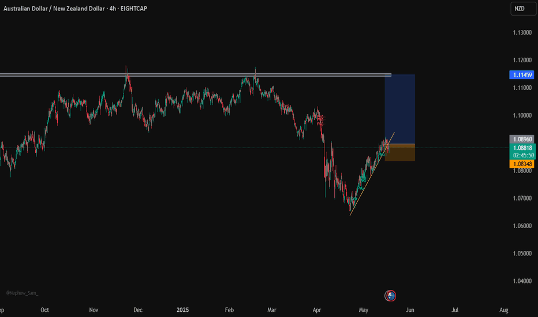Click the Australia economic event icon
Image resolution: width=538 pixels, height=317 pixels.
click(x=390, y=296)
